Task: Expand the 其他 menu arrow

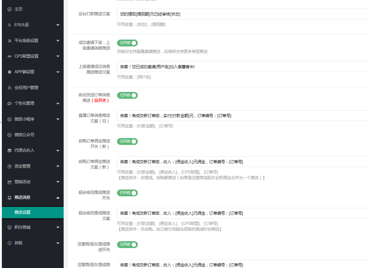Action: pos(58,243)
